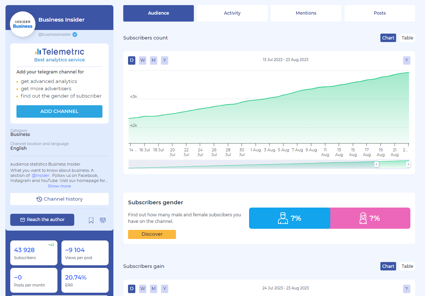Click the English language value
425x296 pixels.
point(18,148)
